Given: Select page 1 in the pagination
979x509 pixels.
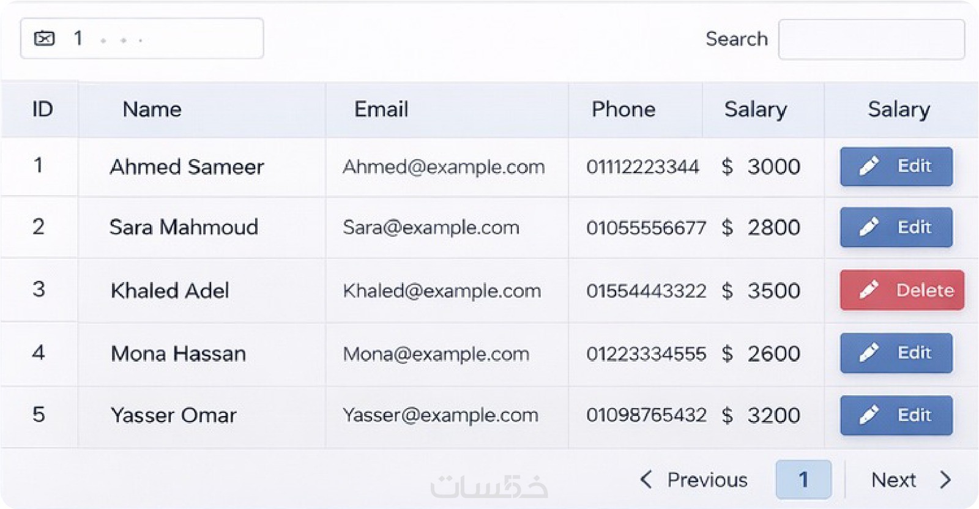Looking at the screenshot, I should 803,480.
